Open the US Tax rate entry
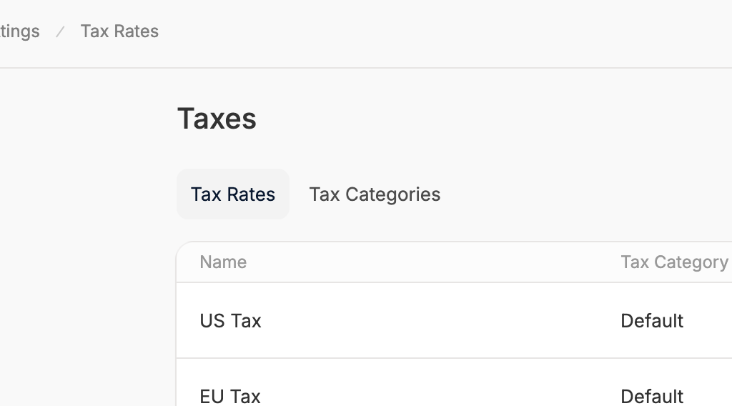The image size is (732, 406). 230,321
